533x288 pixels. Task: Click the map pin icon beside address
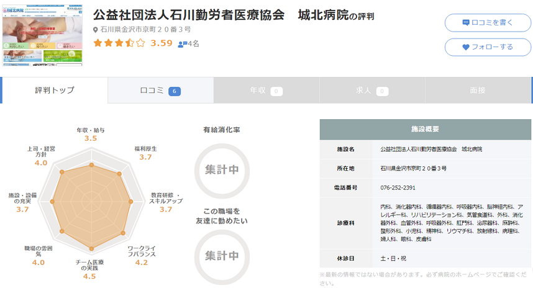(x=95, y=30)
